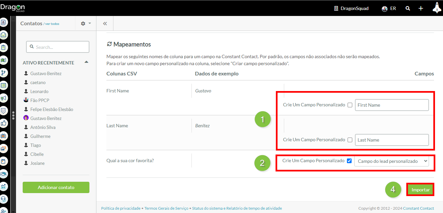Open Campo do lead personalizado dropdown
Viewport: 443px width, 213px height.
click(x=391, y=161)
